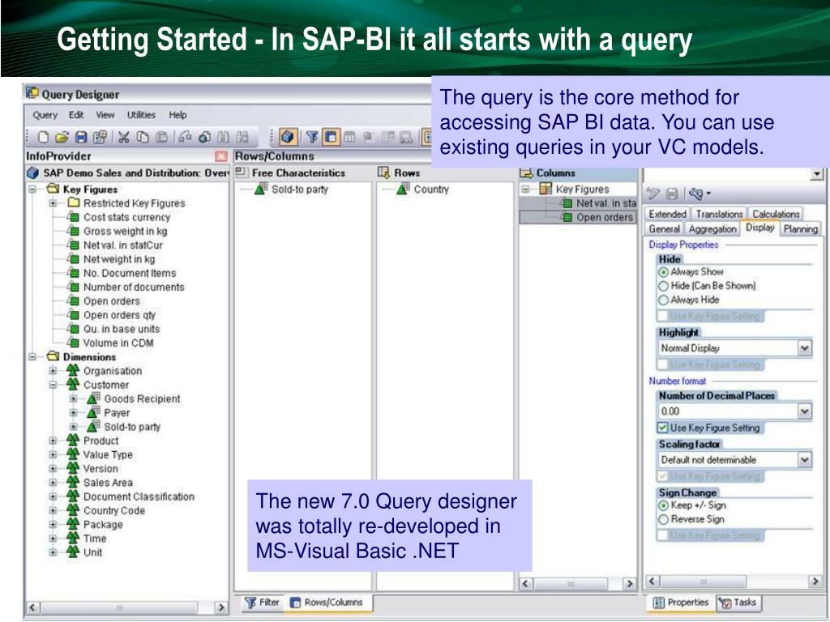
Task: Click the New Query toolbar icon
Action: [44, 138]
